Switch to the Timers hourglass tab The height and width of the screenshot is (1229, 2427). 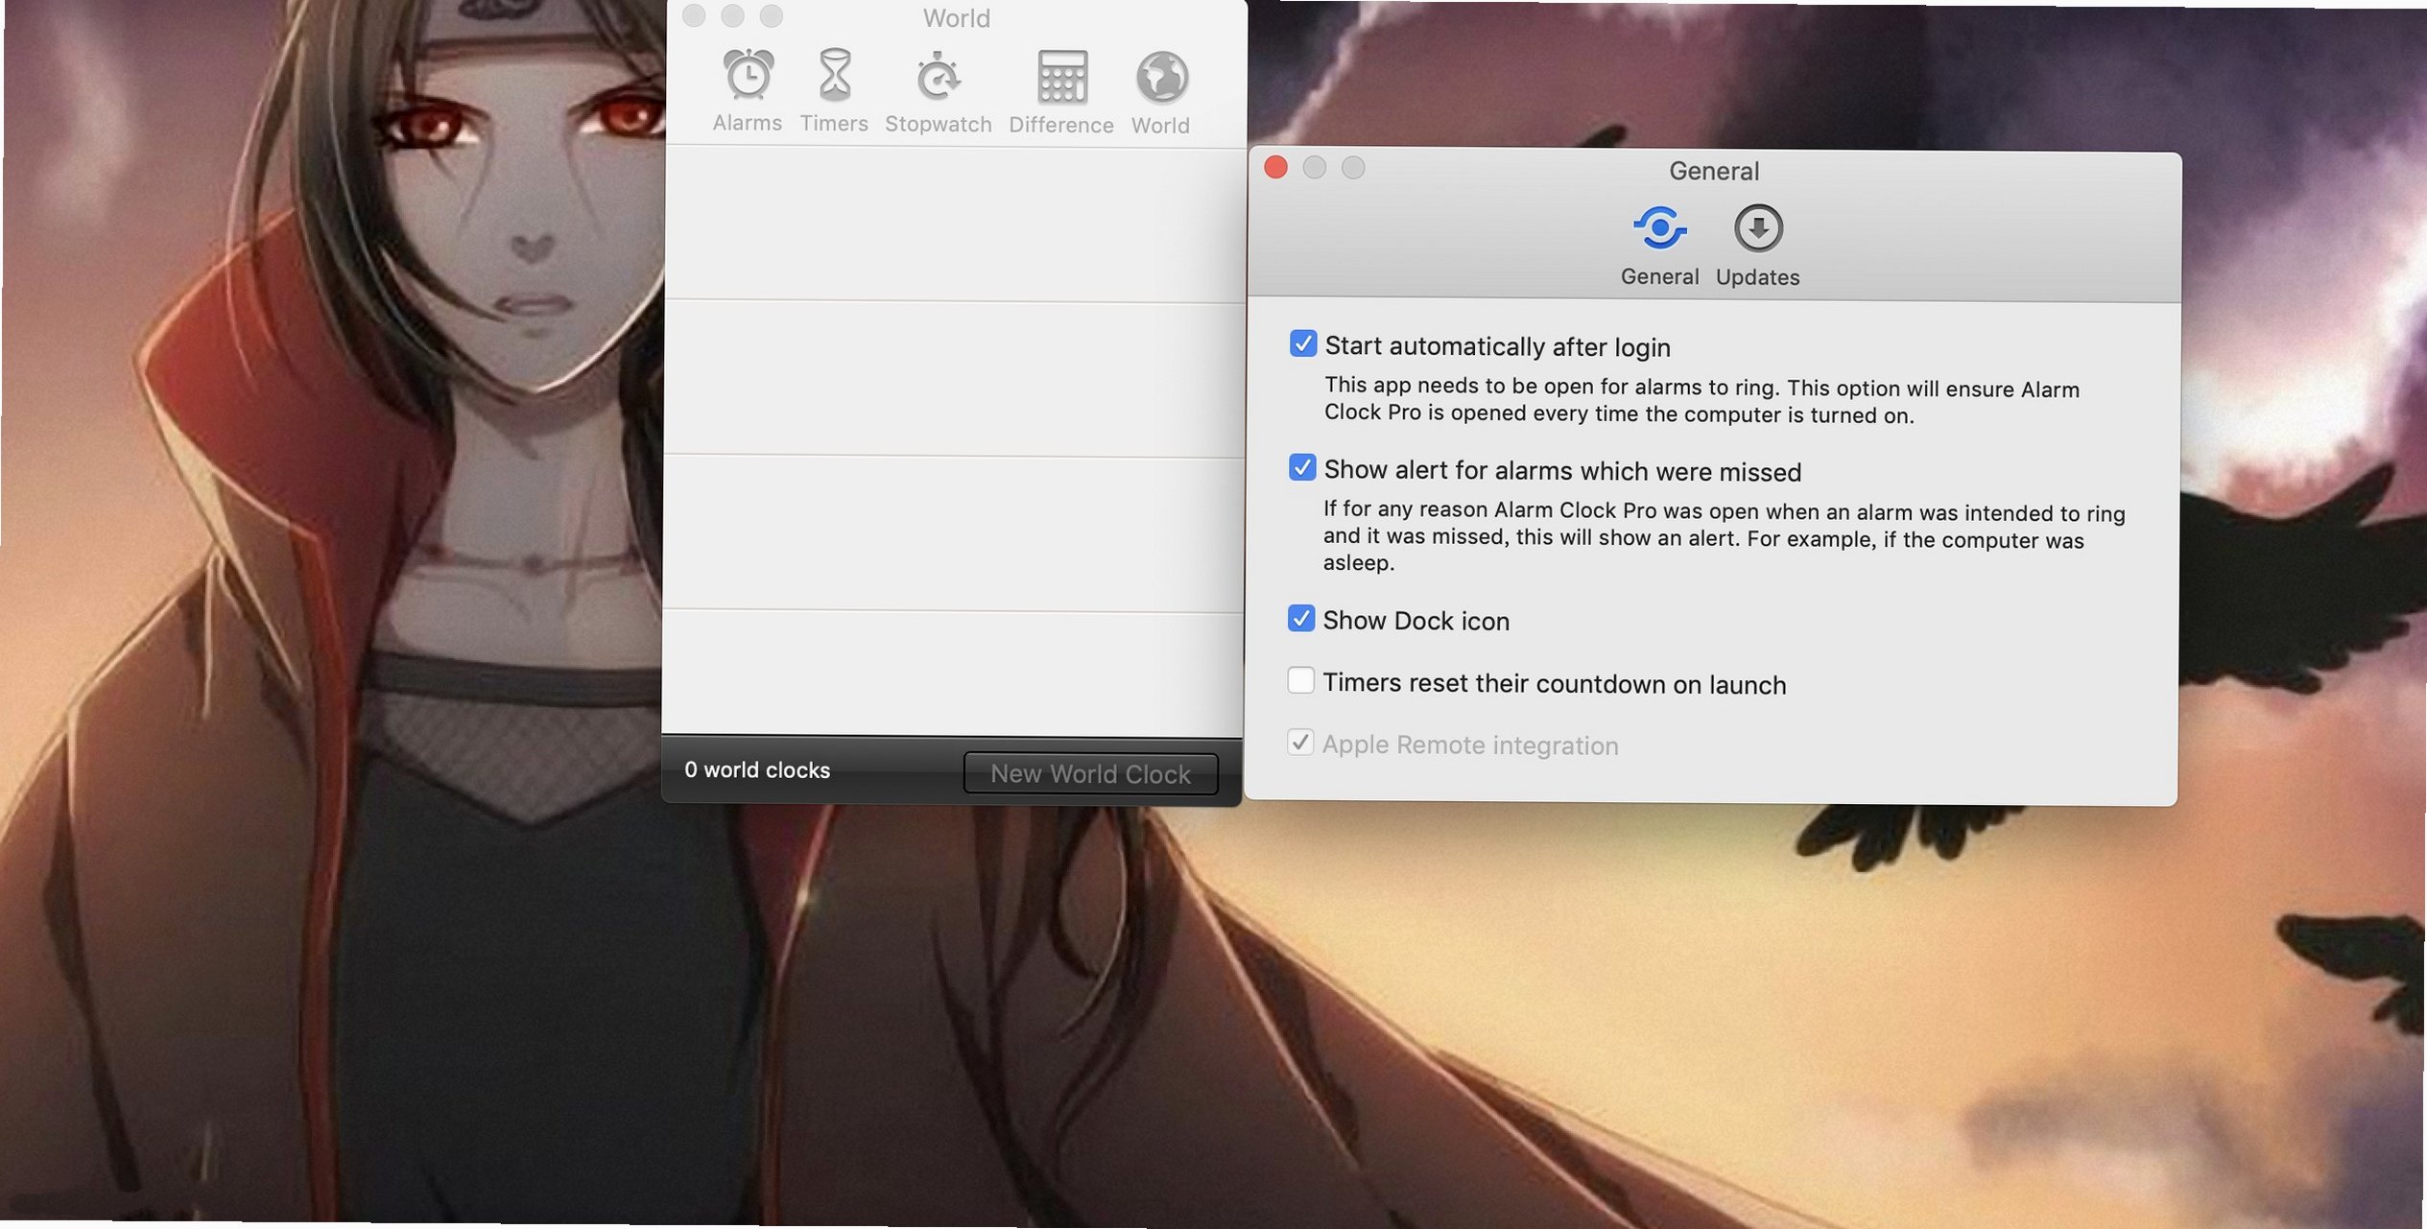coord(834,92)
